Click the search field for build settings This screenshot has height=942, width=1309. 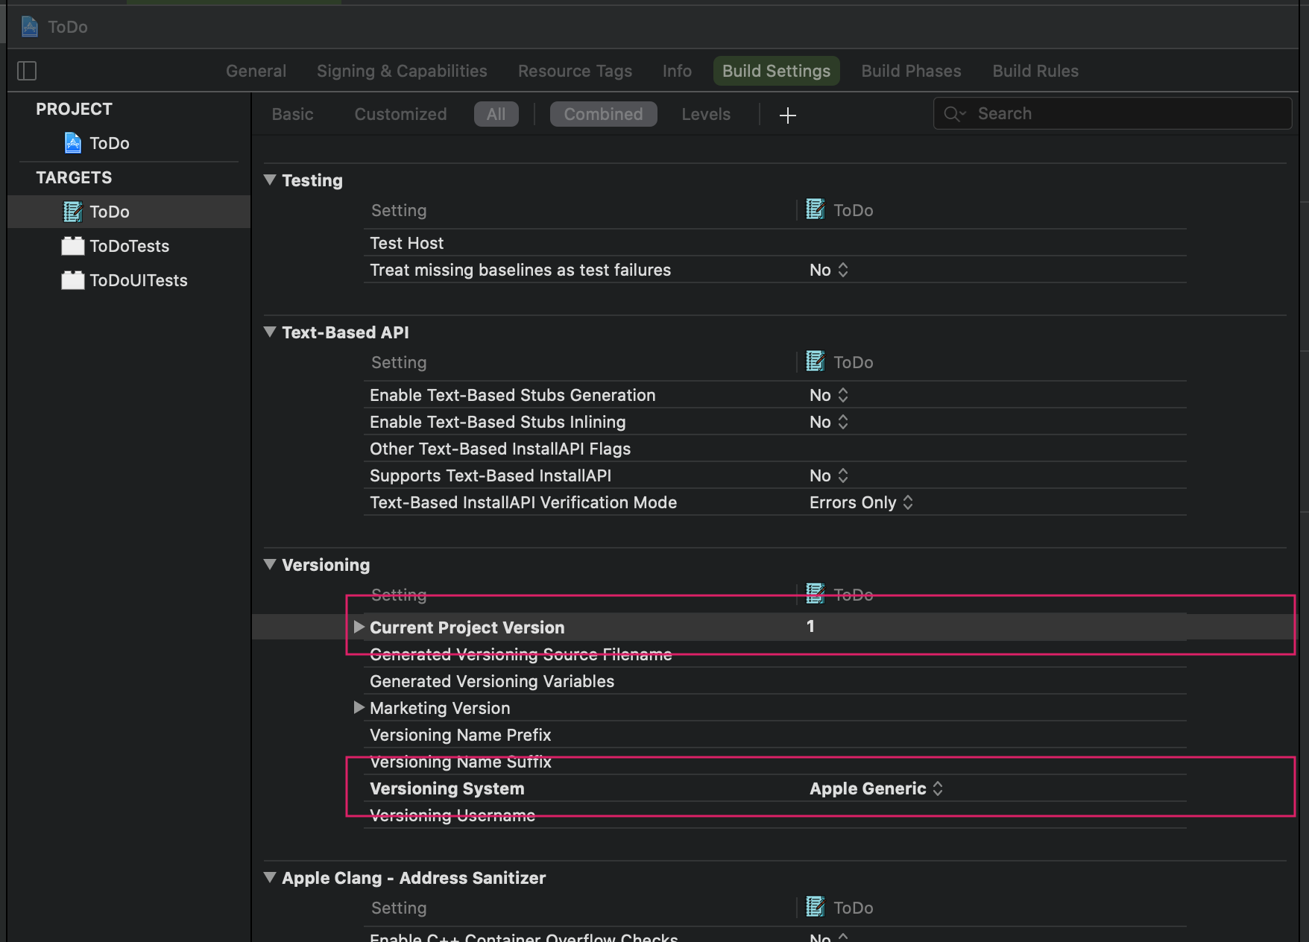tap(1112, 113)
